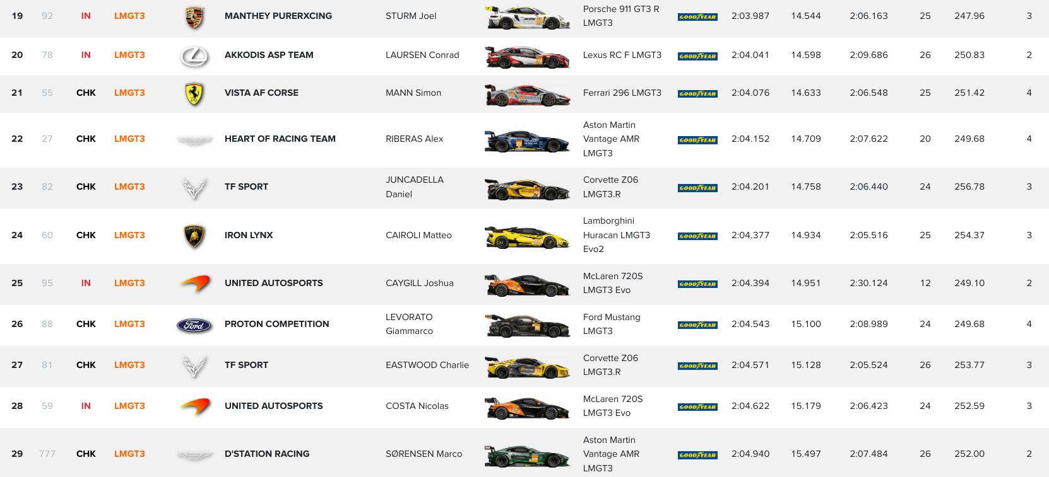This screenshot has height=477, width=1049.
Task: Select driver LEVORATO Giammarco
Action: click(409, 324)
